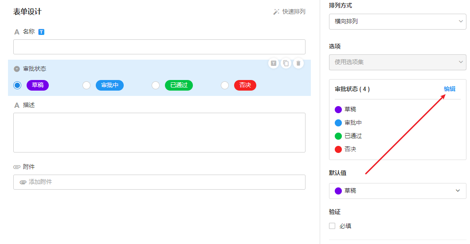
Task: Select the 草稿 radio button
Action: pyautogui.click(x=17, y=85)
